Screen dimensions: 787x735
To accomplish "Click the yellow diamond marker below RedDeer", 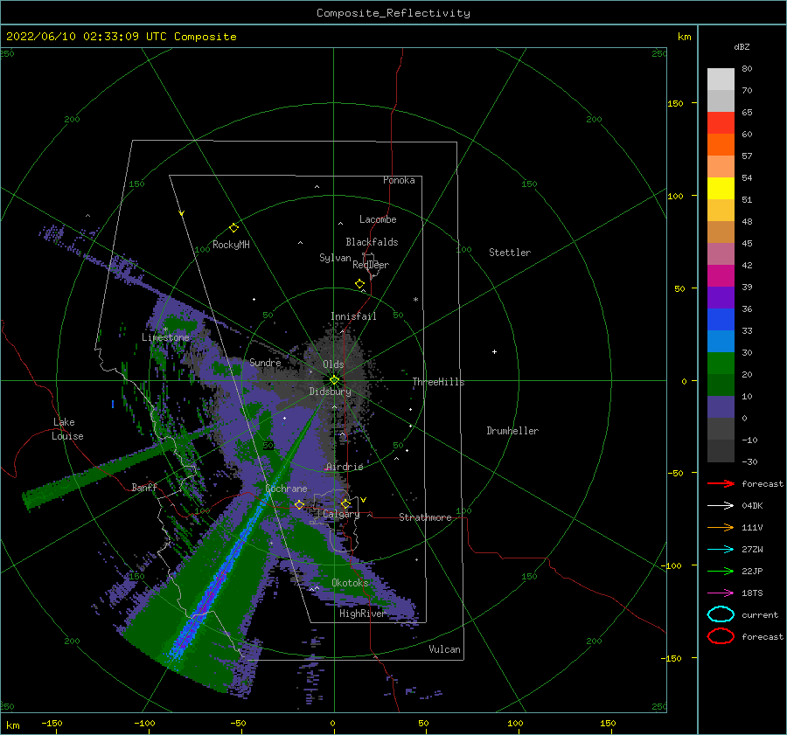I will (360, 284).
